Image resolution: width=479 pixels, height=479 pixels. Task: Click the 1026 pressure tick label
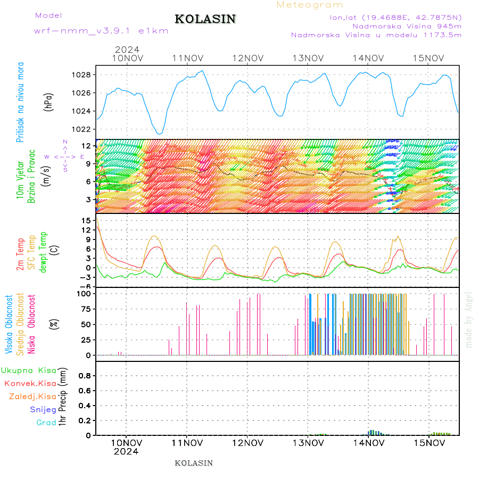tap(81, 93)
